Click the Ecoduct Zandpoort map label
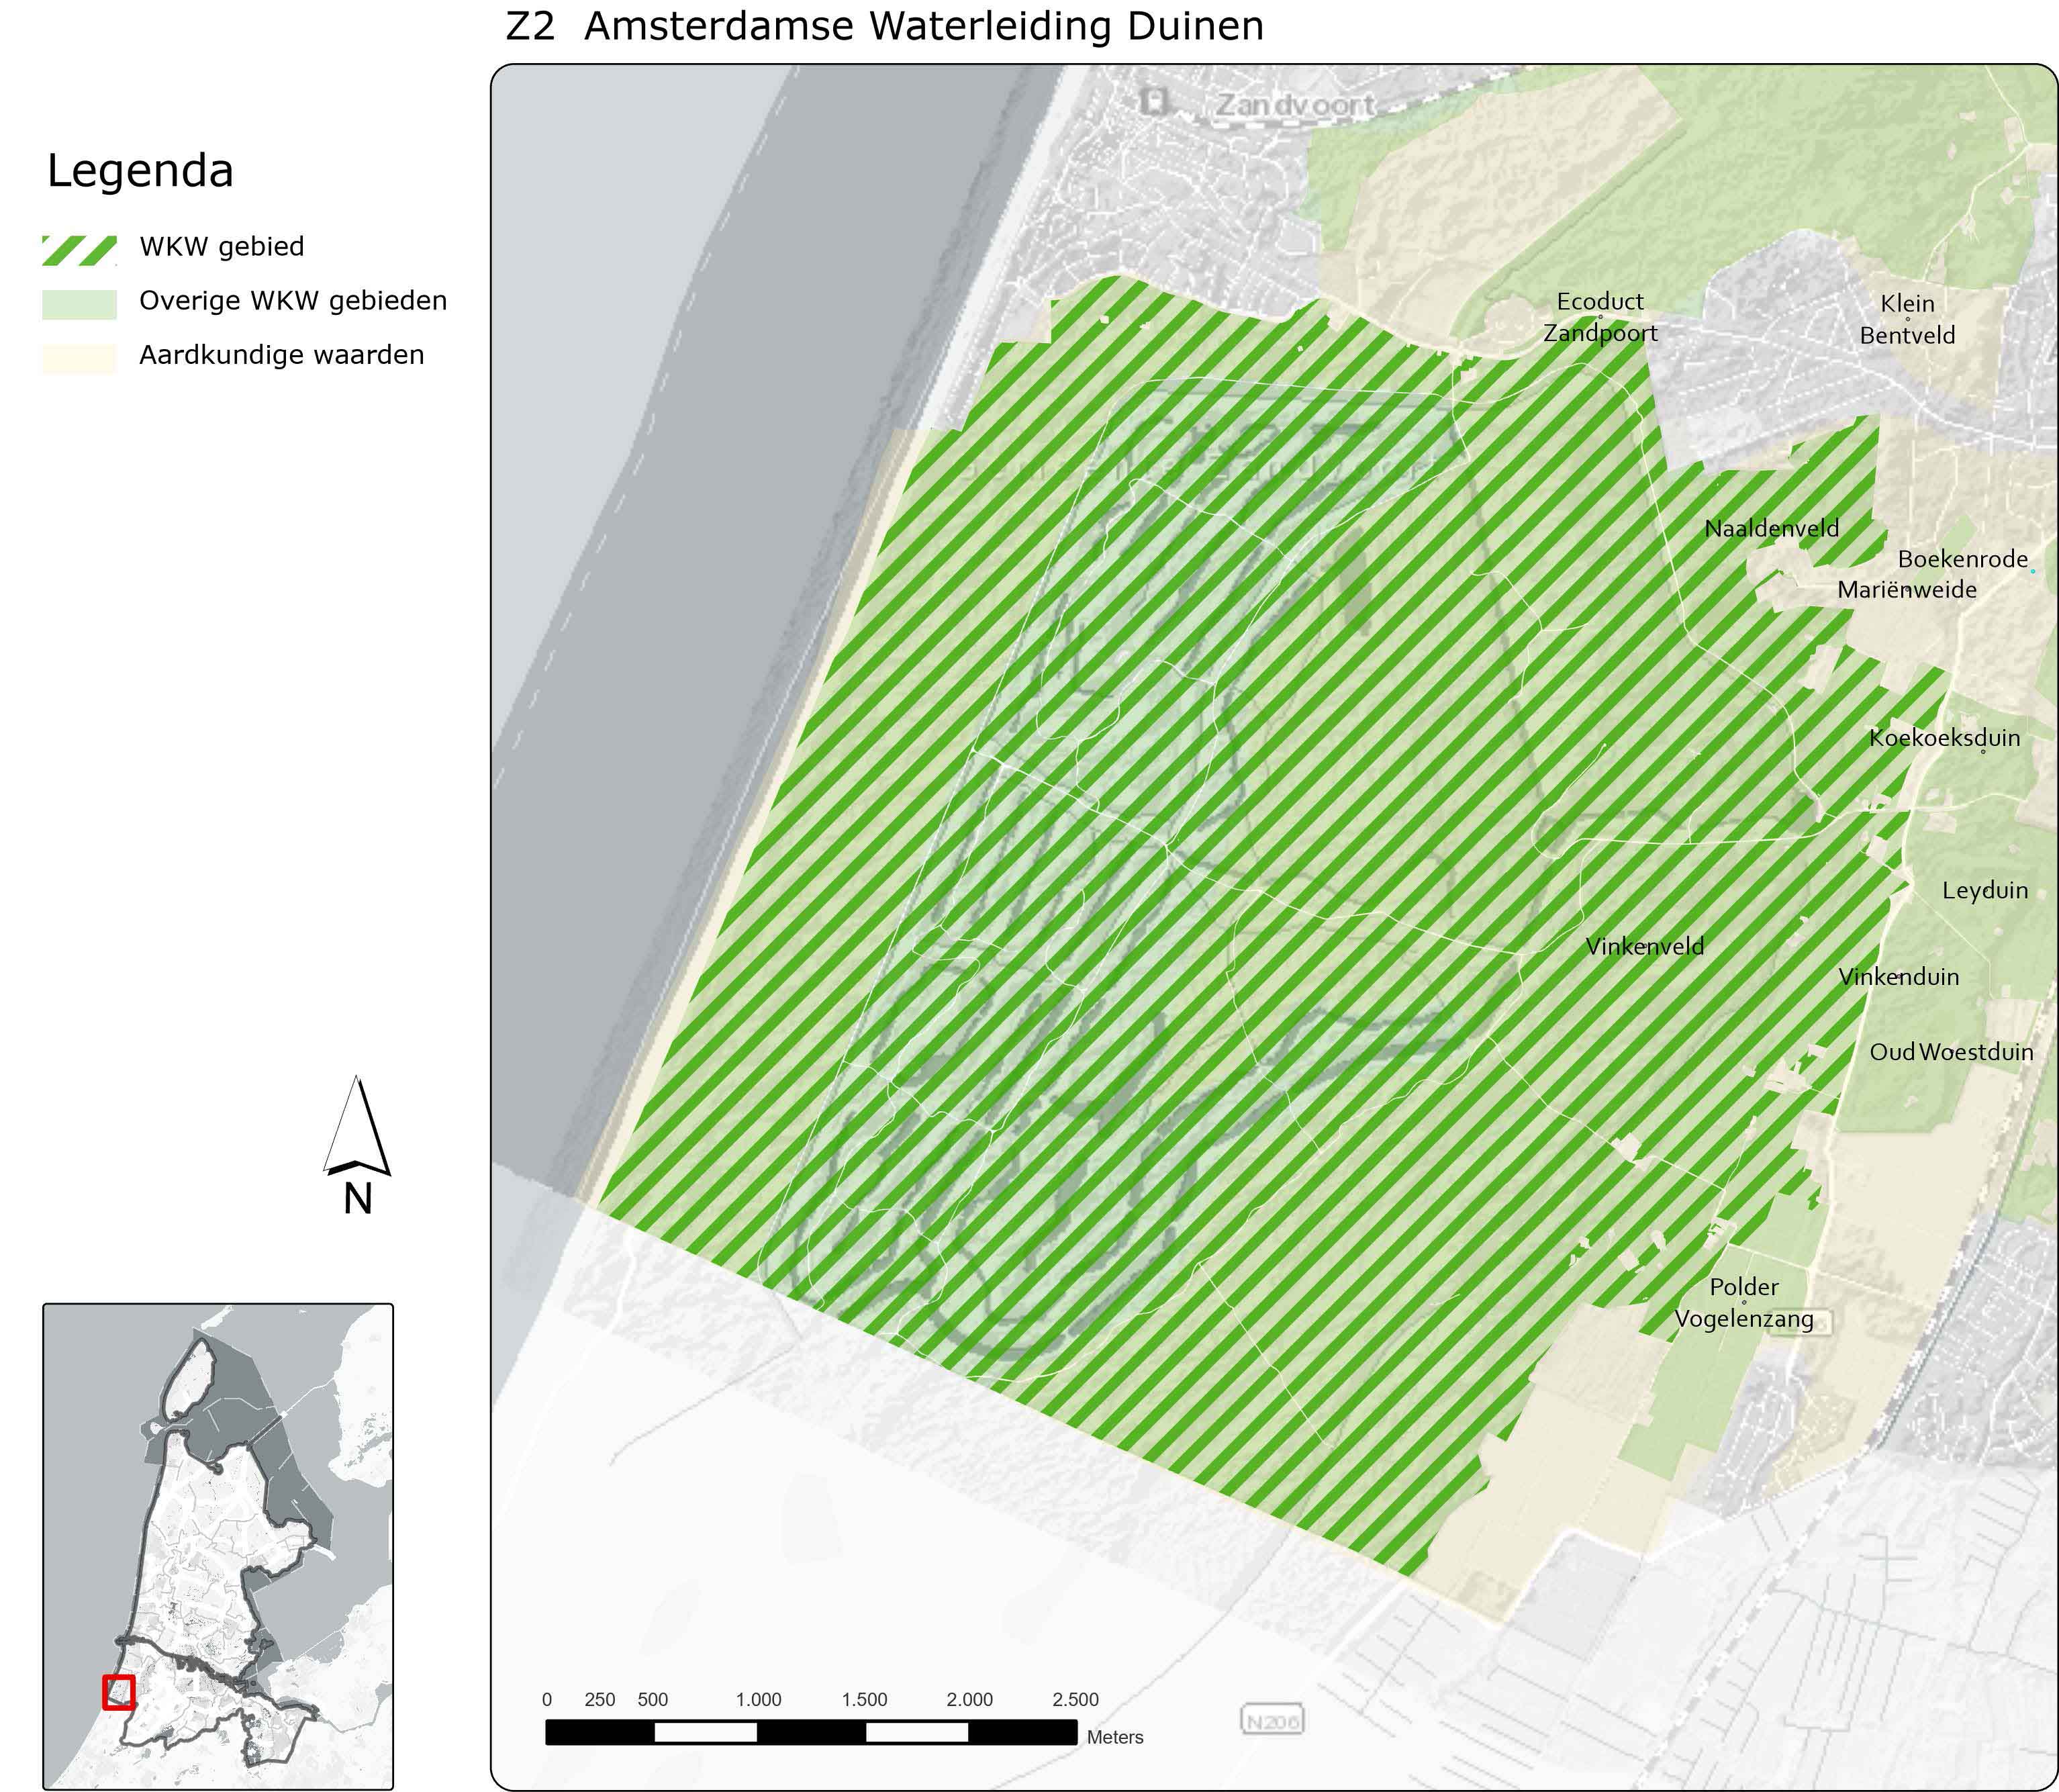The height and width of the screenshot is (1792, 2059). tap(1599, 317)
